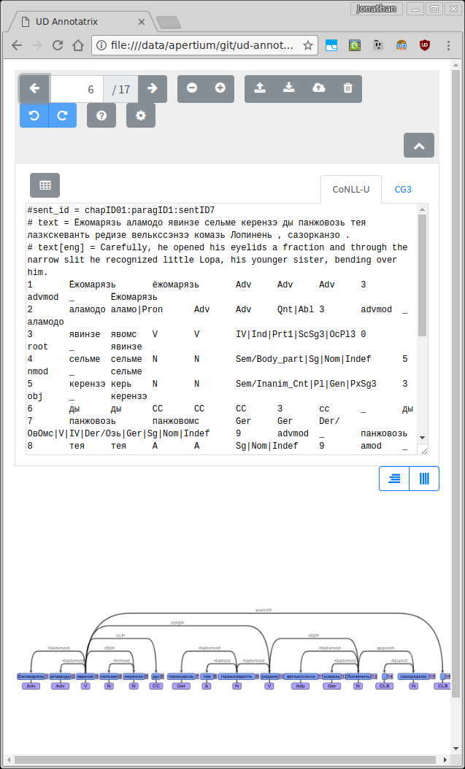Select token 'сазорканзо' in the tree
The width and height of the screenshot is (465, 769).
point(413,676)
